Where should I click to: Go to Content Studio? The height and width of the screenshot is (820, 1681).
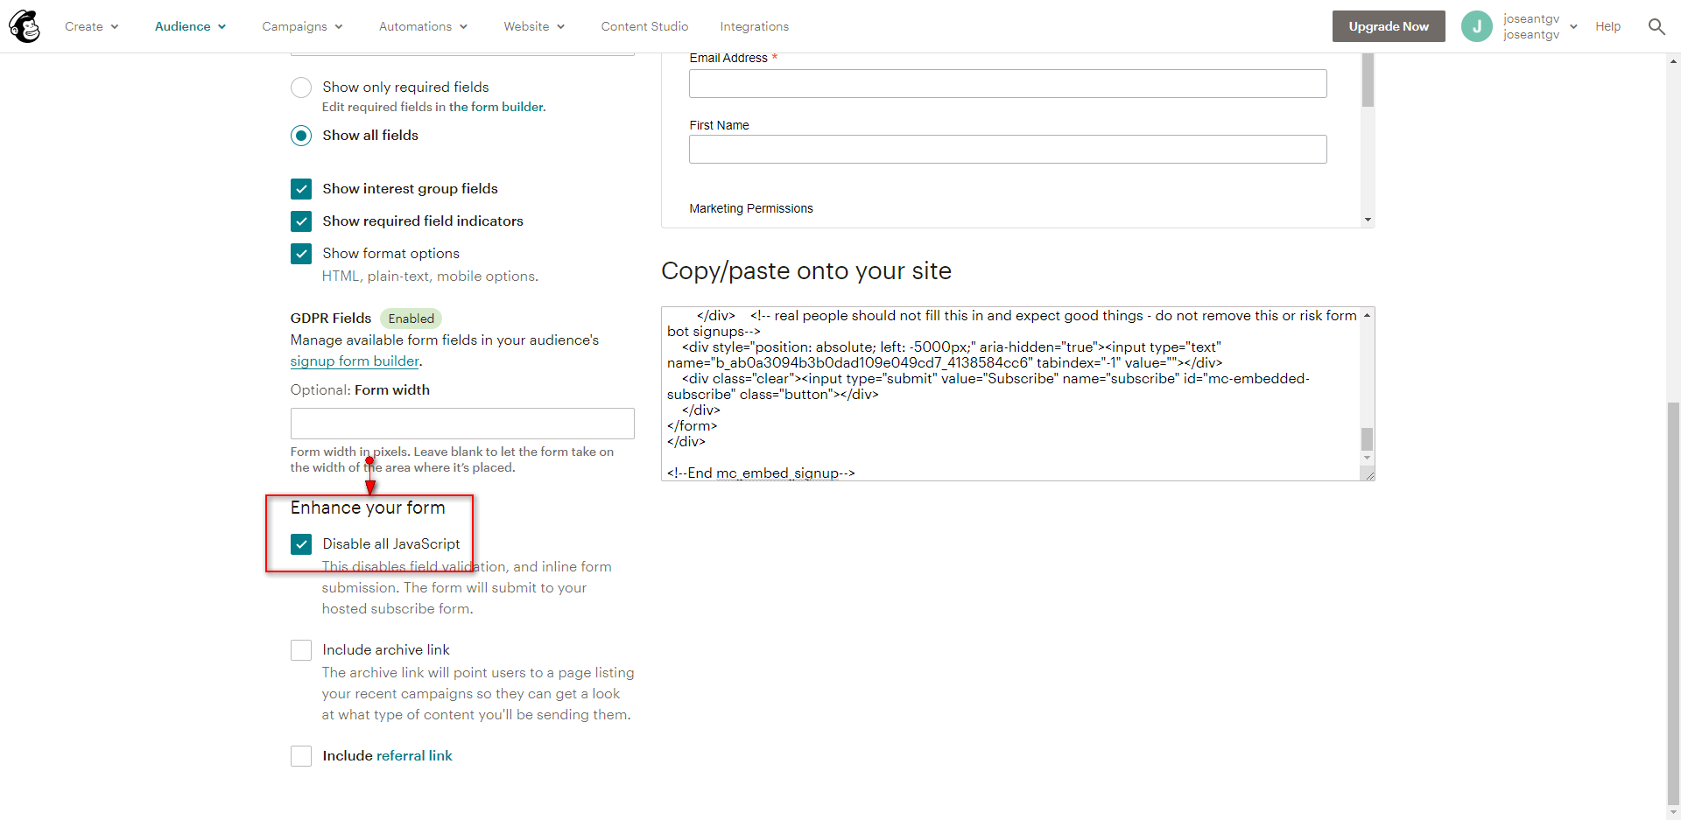(x=644, y=26)
